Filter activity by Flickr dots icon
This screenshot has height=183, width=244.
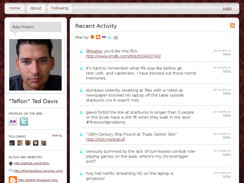point(104,37)
